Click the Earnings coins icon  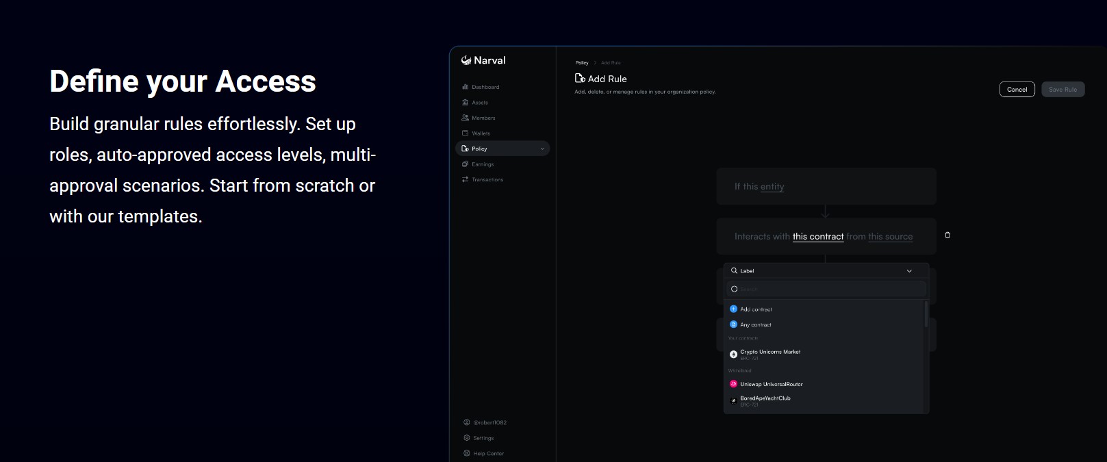click(466, 164)
